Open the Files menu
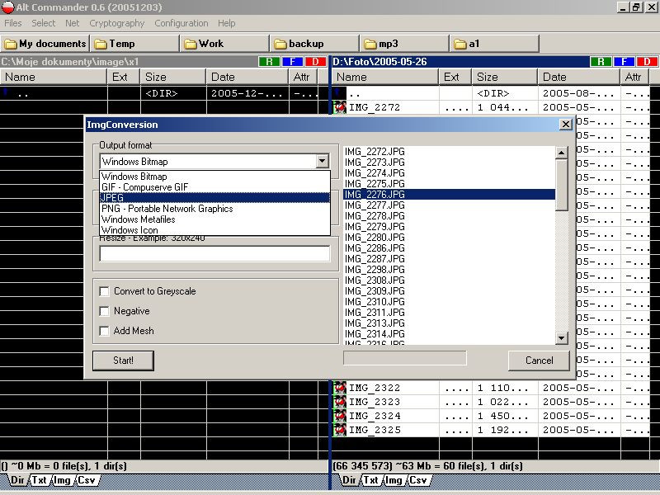Screen dimensions: 660x495 tap(13, 23)
